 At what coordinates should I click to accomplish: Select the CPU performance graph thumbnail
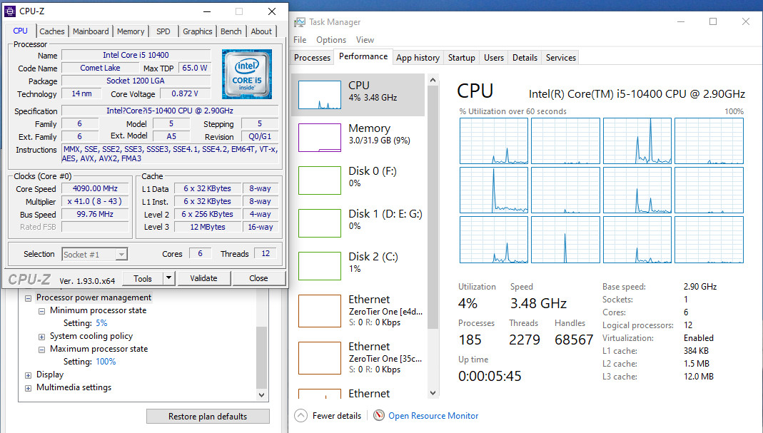320,95
